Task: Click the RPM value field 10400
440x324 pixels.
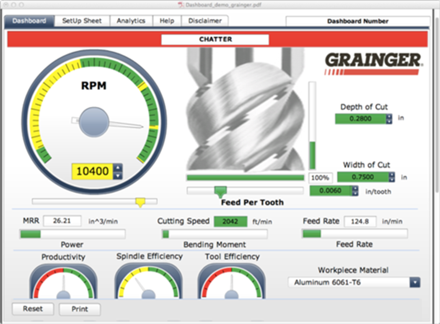Action: [x=93, y=171]
